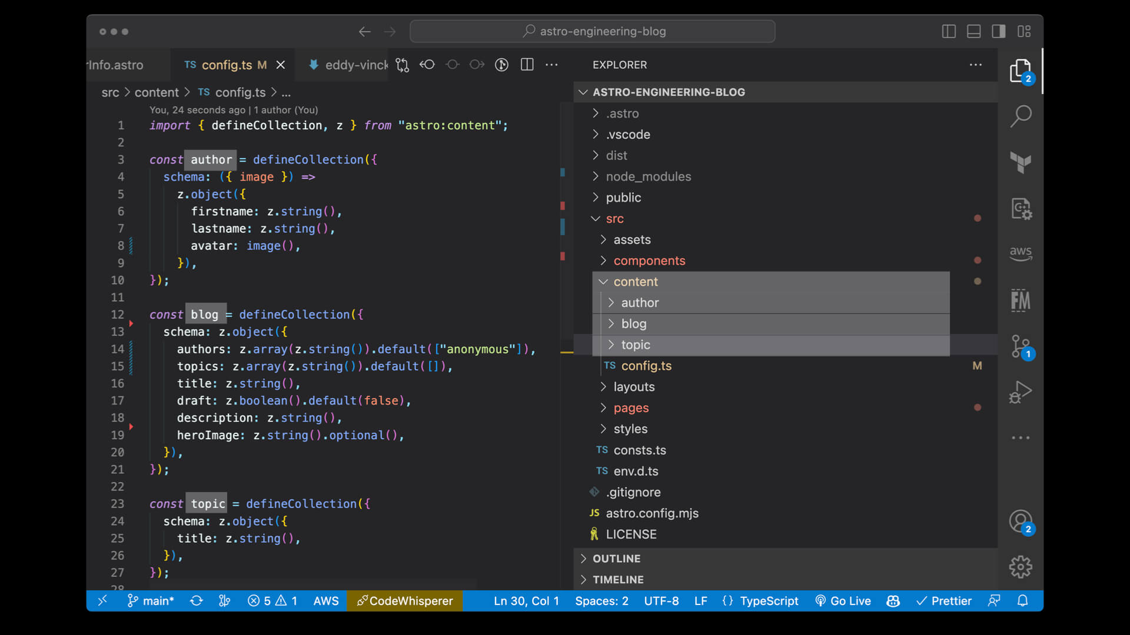Open the Accounts icon in activity bar
The image size is (1130, 635).
[1021, 521]
